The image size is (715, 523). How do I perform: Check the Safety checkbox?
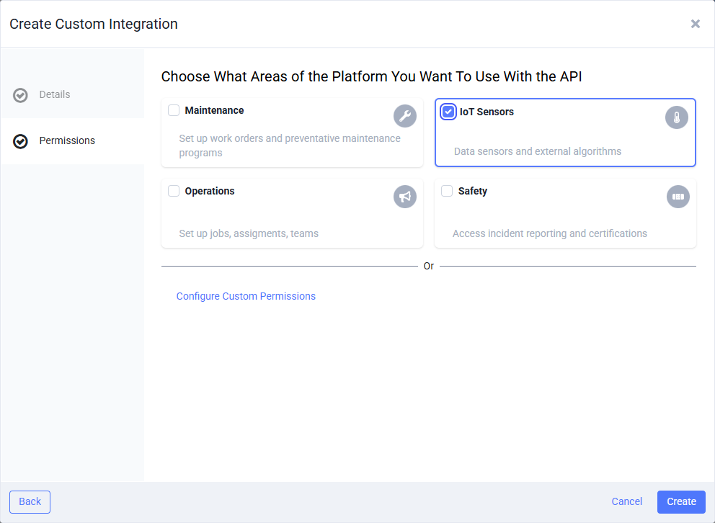click(x=447, y=191)
